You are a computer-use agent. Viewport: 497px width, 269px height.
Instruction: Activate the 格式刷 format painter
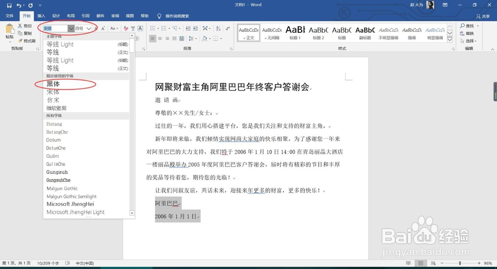[x=27, y=41]
